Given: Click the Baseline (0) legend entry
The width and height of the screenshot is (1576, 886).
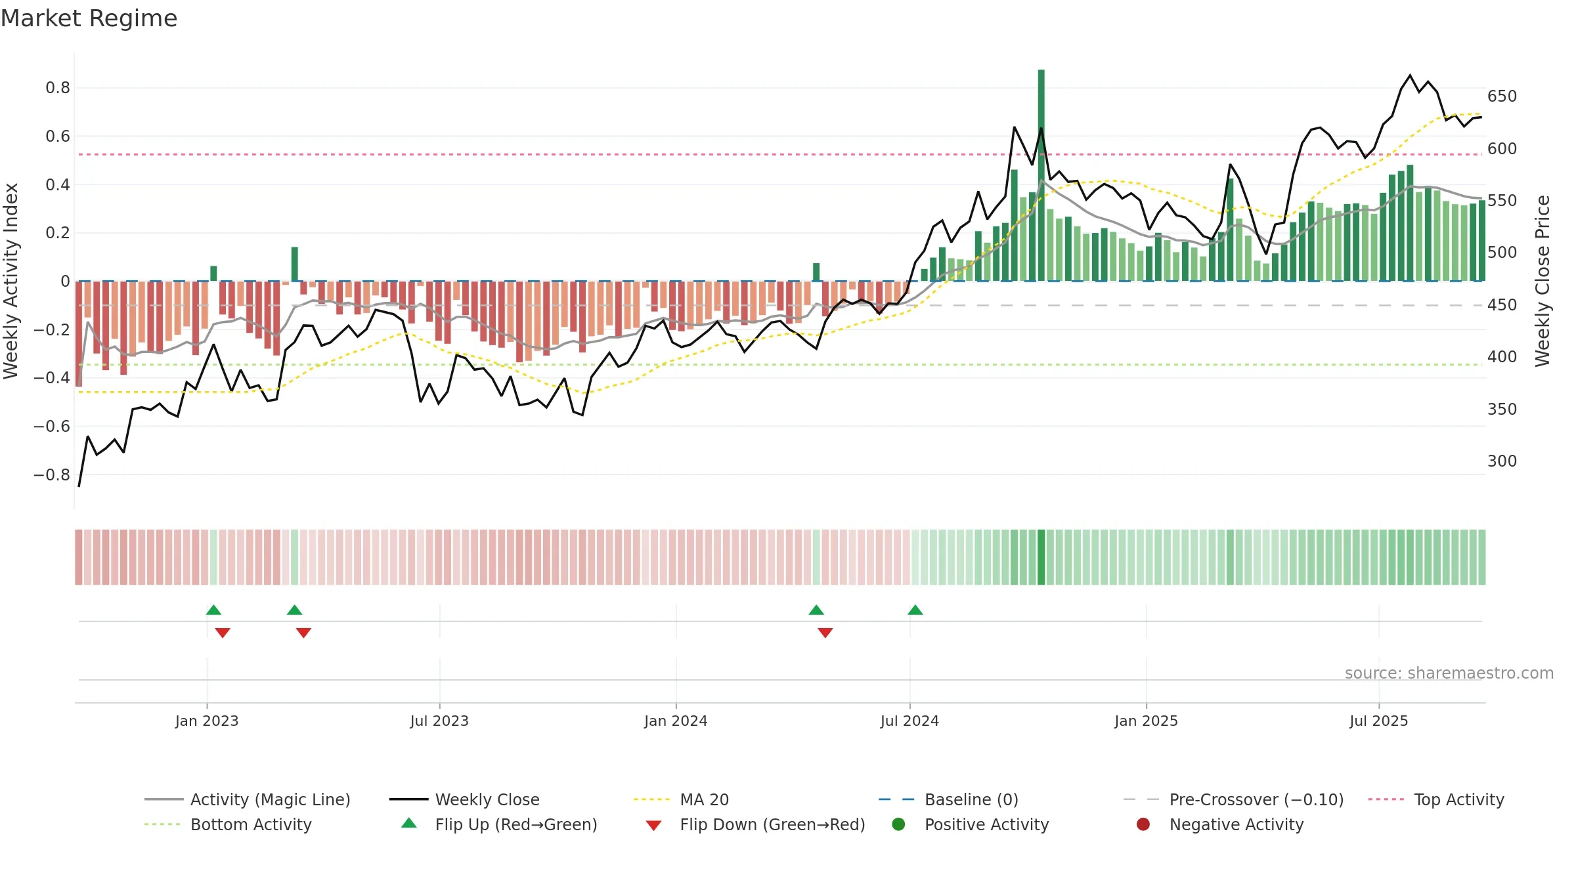Looking at the screenshot, I should [x=948, y=799].
